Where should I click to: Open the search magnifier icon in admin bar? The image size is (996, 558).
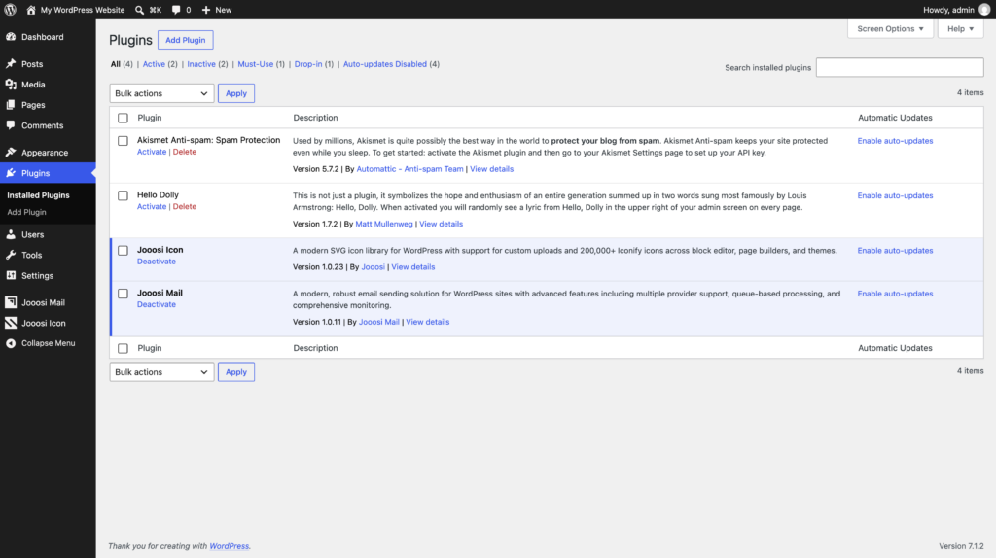pos(139,10)
